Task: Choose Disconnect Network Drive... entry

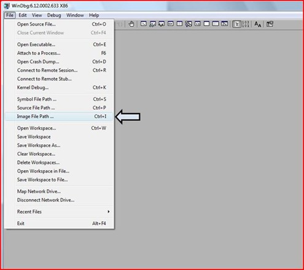Action: point(59,200)
